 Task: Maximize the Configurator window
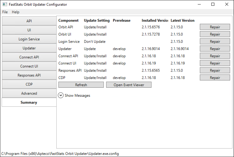pyautogui.click(x=213, y=4)
